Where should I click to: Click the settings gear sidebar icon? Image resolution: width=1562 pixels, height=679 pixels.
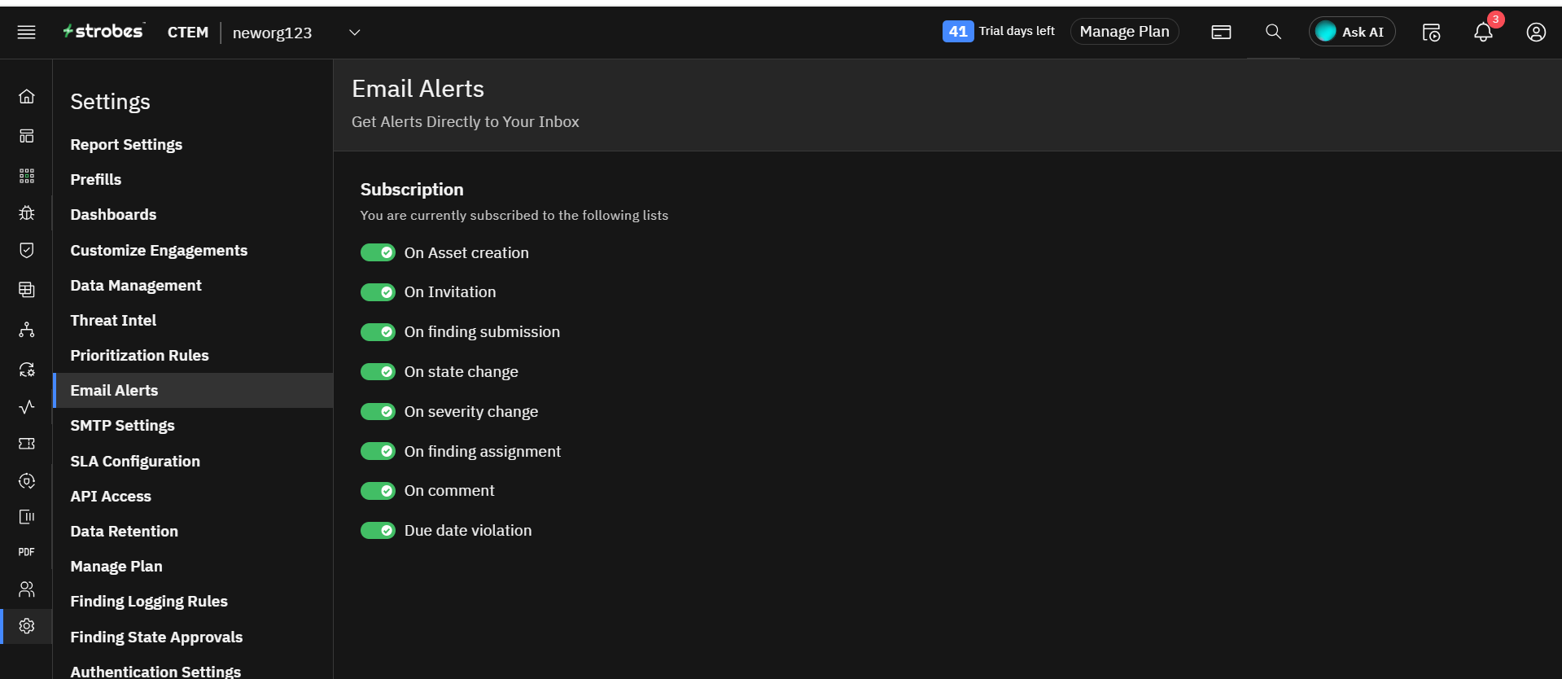27,626
